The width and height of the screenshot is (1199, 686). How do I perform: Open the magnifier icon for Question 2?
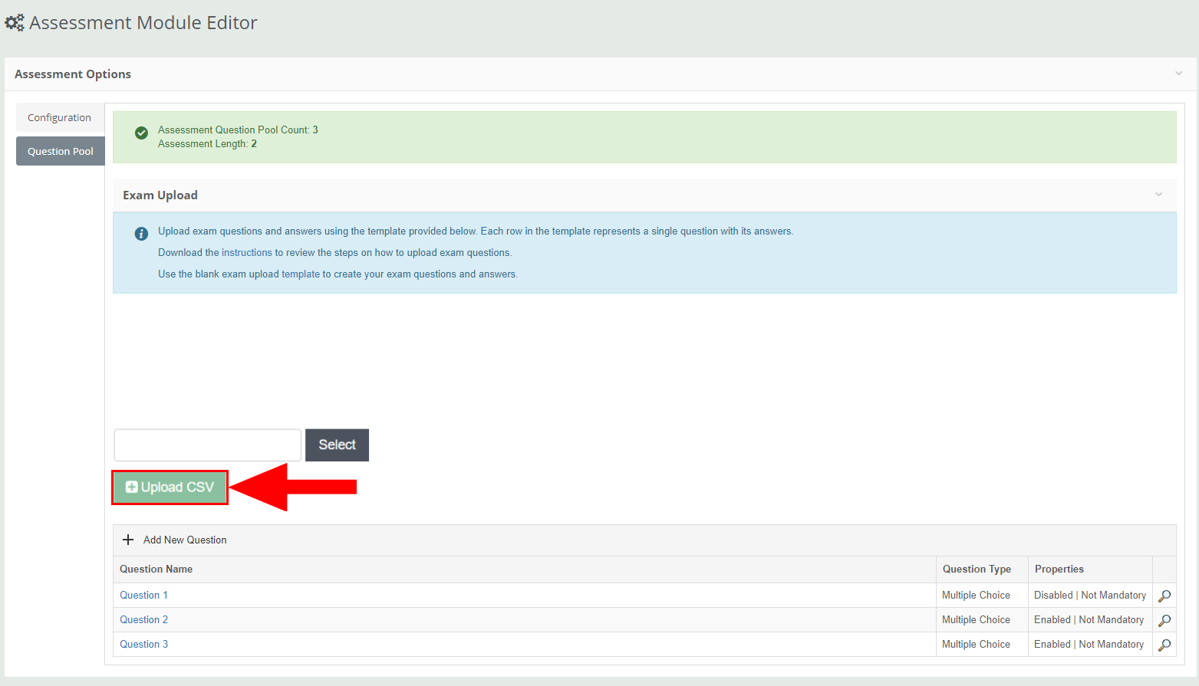pos(1164,620)
